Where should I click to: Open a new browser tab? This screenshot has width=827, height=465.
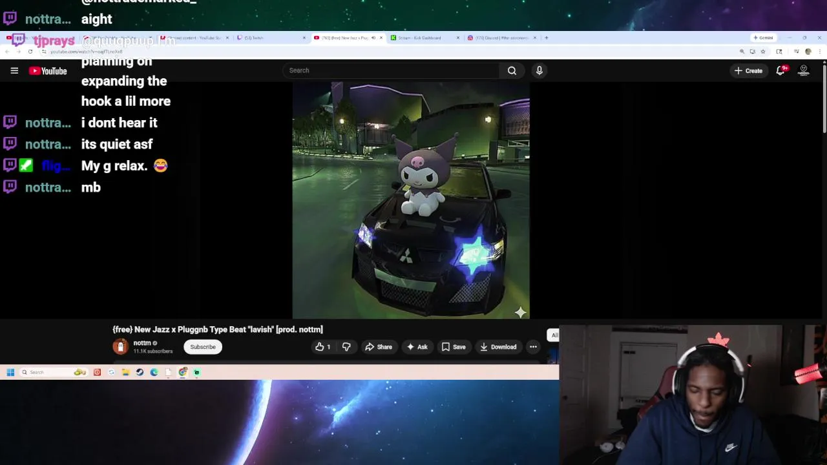(547, 37)
